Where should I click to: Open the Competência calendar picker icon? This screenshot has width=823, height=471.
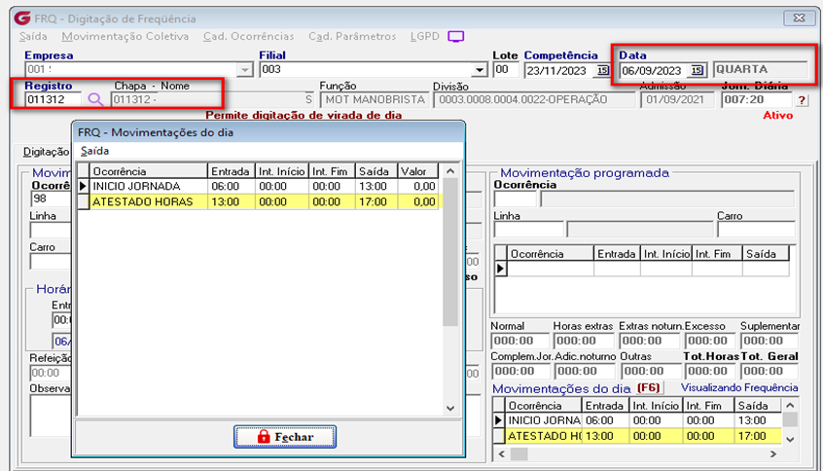pyautogui.click(x=602, y=70)
